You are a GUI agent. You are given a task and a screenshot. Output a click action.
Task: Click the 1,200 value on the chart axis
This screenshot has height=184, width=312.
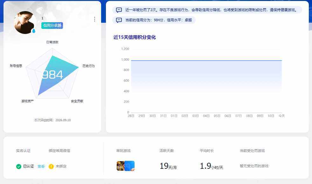(125, 49)
